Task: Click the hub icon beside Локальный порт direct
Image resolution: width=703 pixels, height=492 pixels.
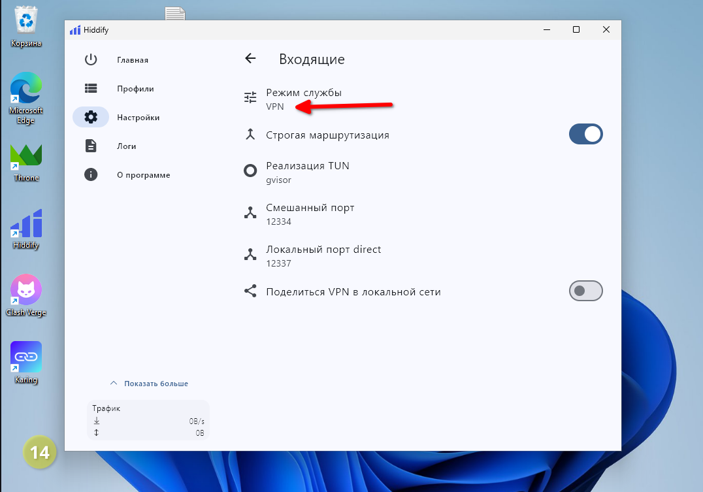Action: (x=250, y=254)
